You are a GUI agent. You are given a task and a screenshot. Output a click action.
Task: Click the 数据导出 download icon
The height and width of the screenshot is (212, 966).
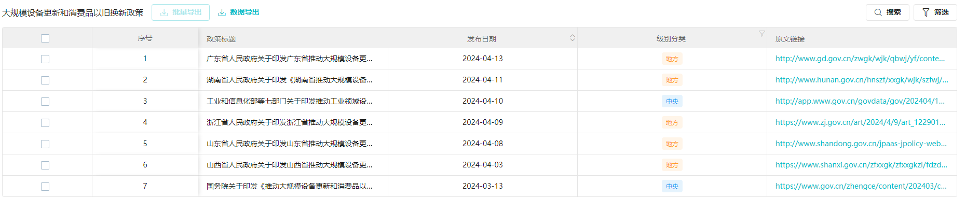coord(222,12)
